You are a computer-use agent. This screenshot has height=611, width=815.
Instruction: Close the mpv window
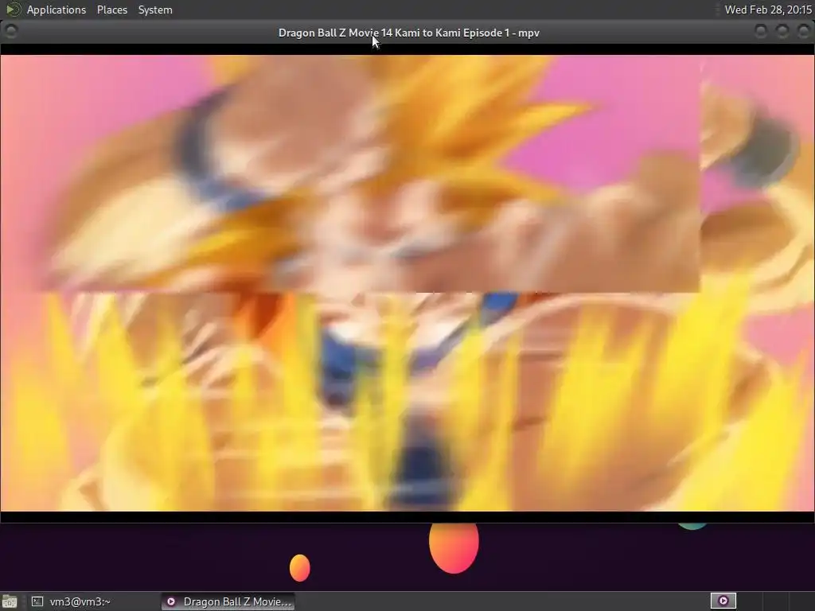click(x=804, y=32)
